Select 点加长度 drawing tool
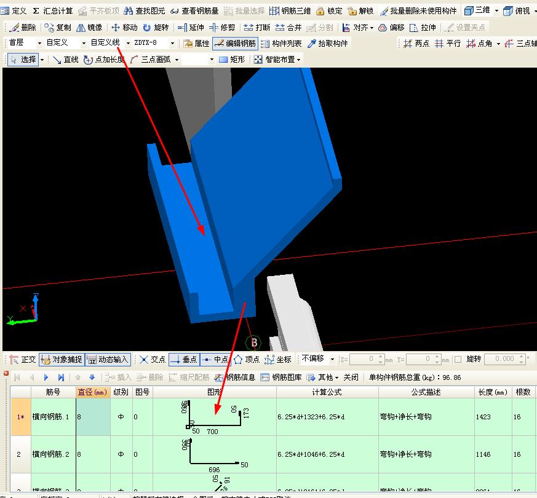 pyautogui.click(x=104, y=60)
